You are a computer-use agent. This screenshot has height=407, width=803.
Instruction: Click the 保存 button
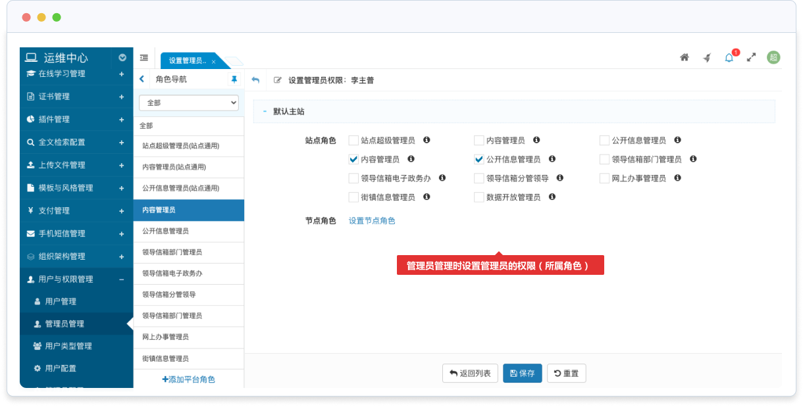coord(522,373)
